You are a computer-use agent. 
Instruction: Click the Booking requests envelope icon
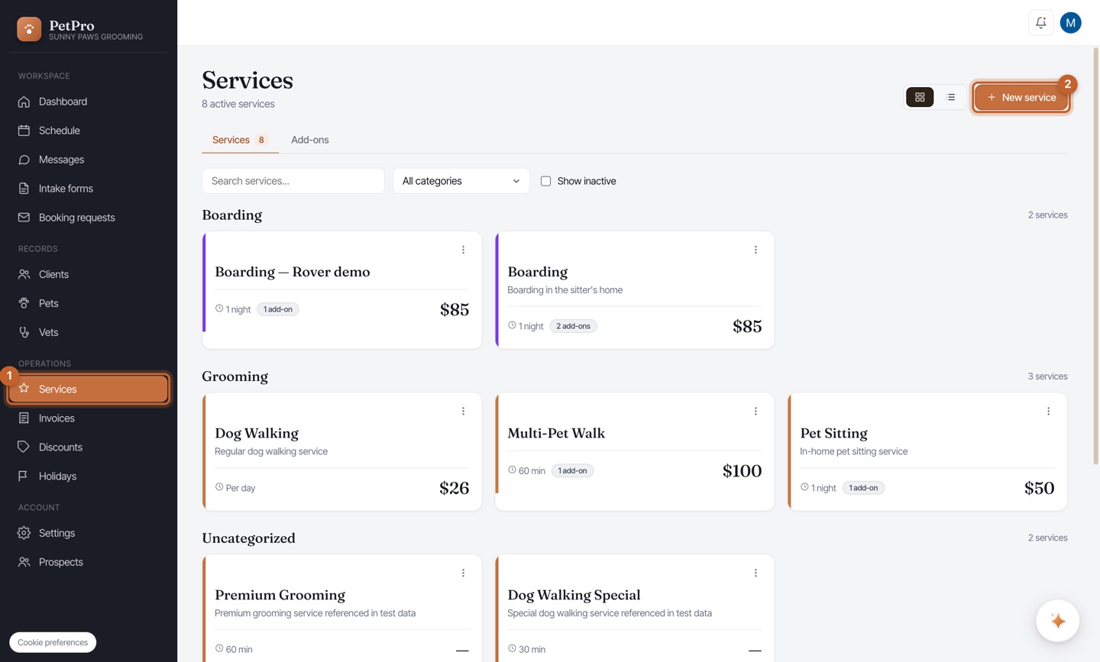(x=24, y=218)
